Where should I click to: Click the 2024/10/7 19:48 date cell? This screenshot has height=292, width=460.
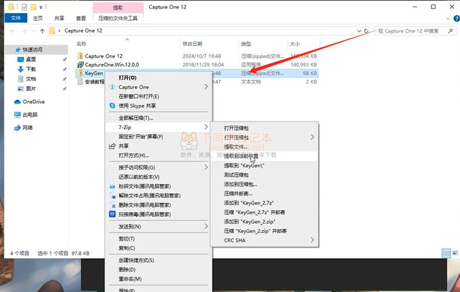[x=202, y=56]
